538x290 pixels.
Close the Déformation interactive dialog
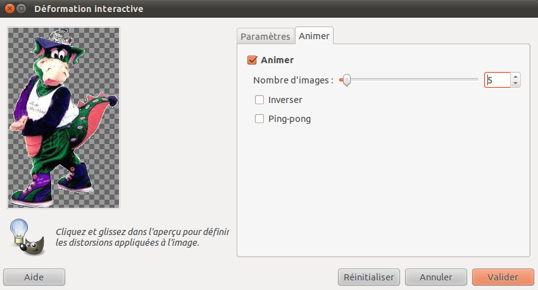tap(10, 9)
